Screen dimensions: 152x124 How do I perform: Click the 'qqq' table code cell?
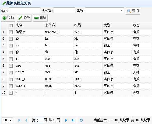[x=59, y=66]
